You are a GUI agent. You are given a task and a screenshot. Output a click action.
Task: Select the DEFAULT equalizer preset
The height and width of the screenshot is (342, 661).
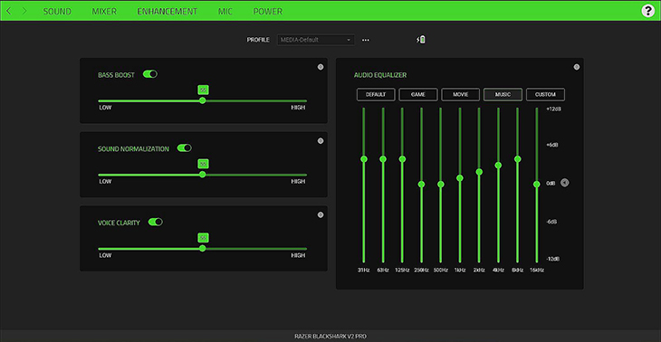click(x=376, y=94)
